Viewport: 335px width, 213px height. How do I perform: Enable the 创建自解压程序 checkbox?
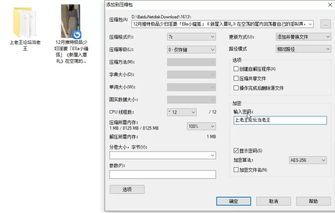[x=236, y=69]
